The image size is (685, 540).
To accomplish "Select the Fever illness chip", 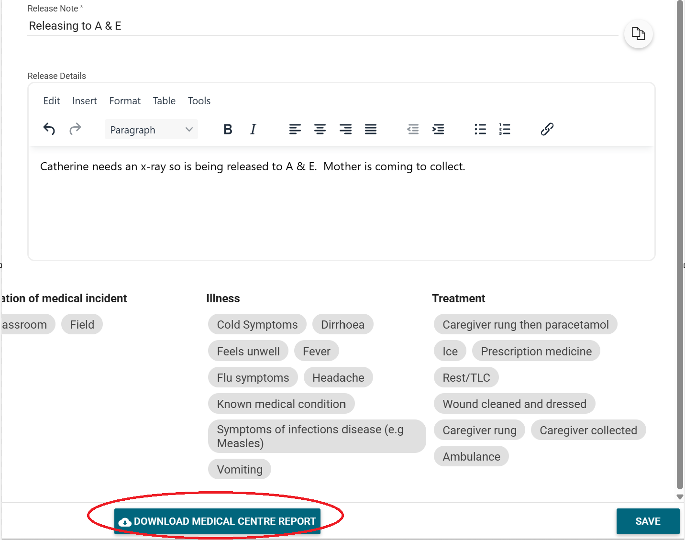I will tap(316, 351).
